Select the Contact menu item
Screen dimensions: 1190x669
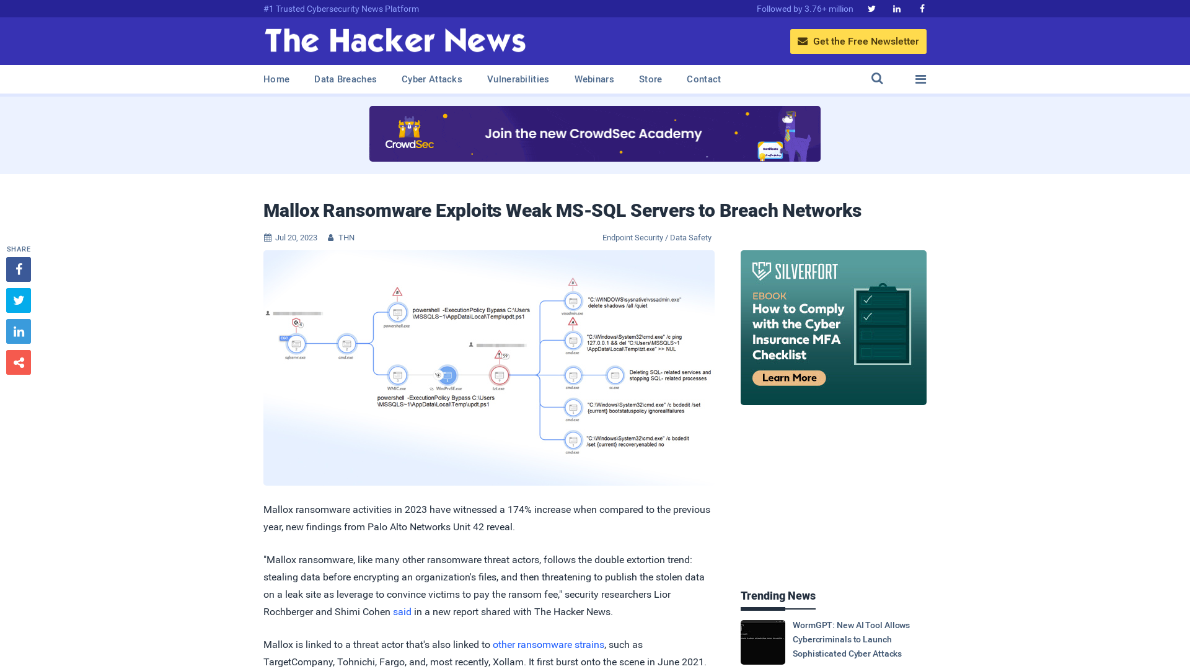(x=703, y=79)
